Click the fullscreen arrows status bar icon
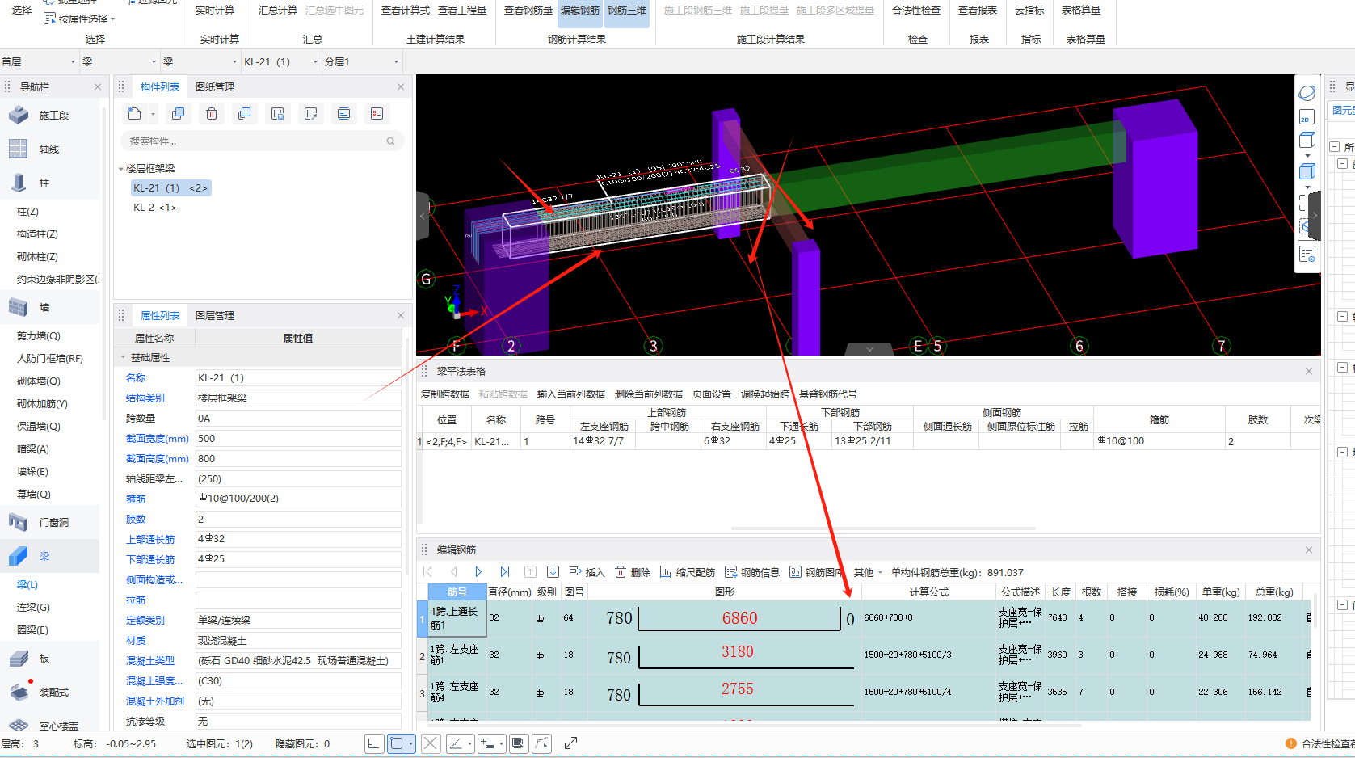The width and height of the screenshot is (1355, 758). pos(570,743)
